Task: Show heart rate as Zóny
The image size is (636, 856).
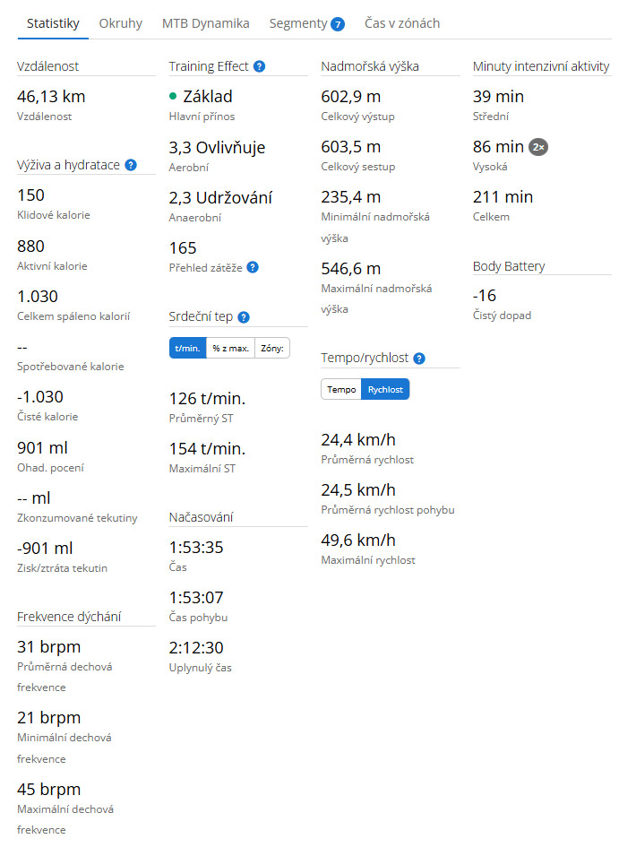Action: [272, 349]
